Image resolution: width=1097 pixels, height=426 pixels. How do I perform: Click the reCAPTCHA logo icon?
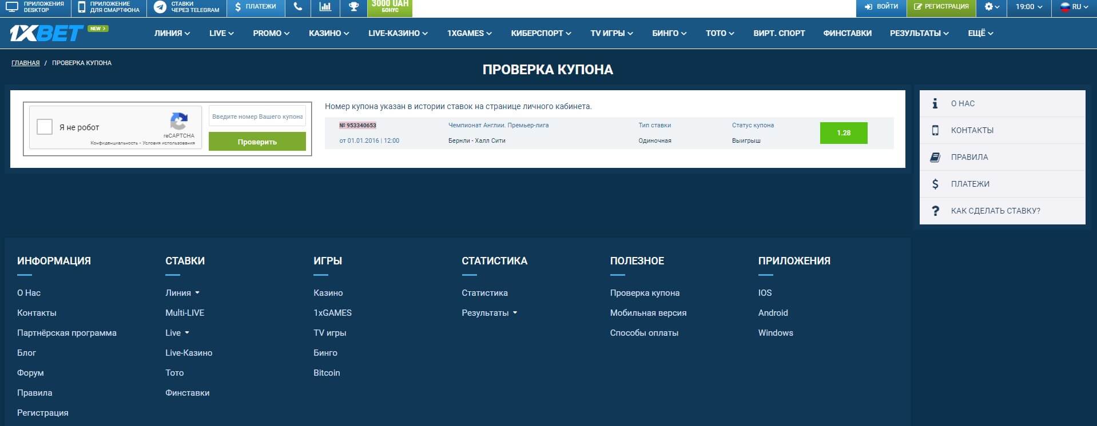(179, 121)
